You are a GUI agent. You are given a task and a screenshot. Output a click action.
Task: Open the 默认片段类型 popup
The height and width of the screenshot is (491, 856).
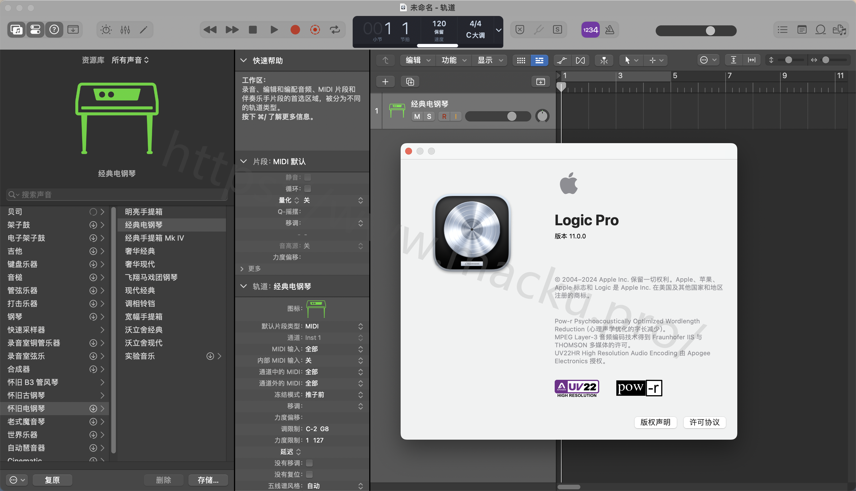click(x=334, y=326)
